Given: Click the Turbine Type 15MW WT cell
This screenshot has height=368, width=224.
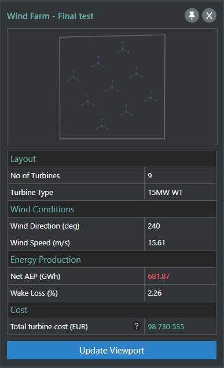Looking at the screenshot, I should pyautogui.click(x=180, y=193).
